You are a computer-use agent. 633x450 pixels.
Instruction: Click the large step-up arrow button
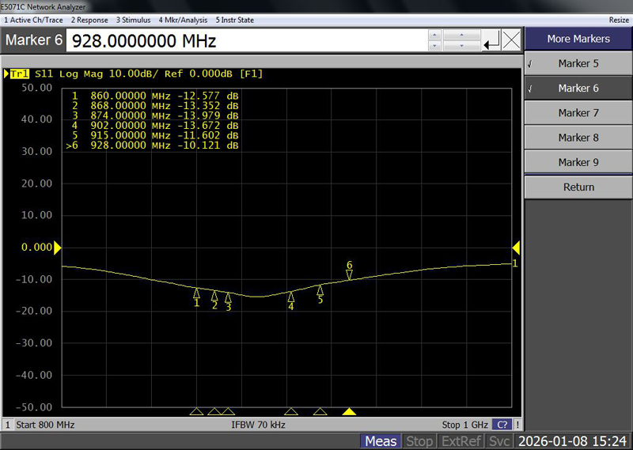click(x=462, y=34)
